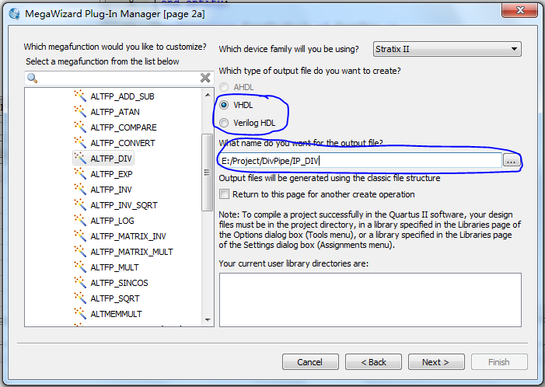Select ALTFP_LOG in the list
This screenshot has width=545, height=387.
112,221
